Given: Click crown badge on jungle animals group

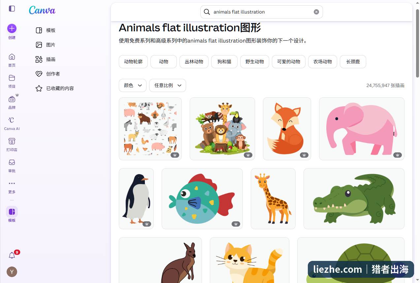Looking at the screenshot, I should 248,155.
